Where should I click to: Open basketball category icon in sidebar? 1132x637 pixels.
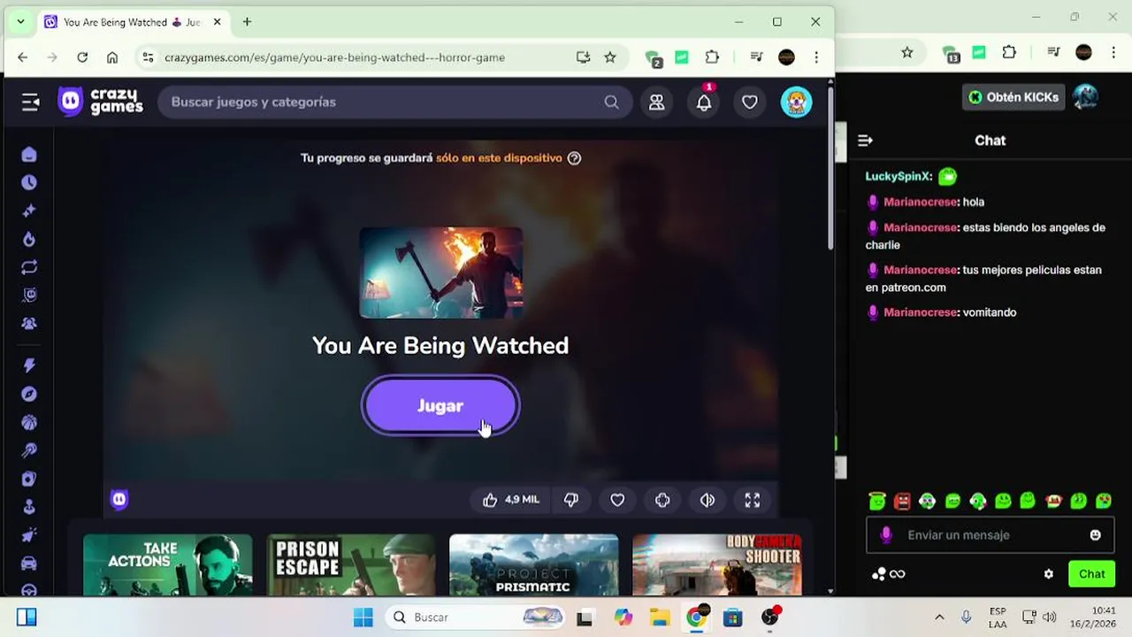click(29, 422)
